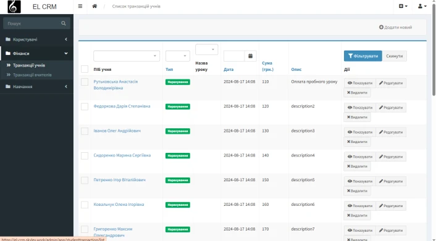Viewport: 436px width, 241px height.
Task: Collapse the Фінанси sidebar menu
Action: tap(36, 53)
